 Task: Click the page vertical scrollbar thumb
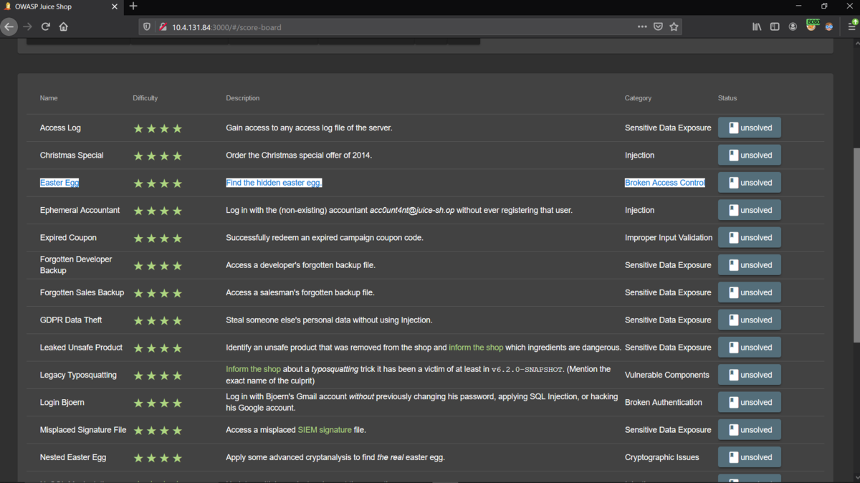856,246
